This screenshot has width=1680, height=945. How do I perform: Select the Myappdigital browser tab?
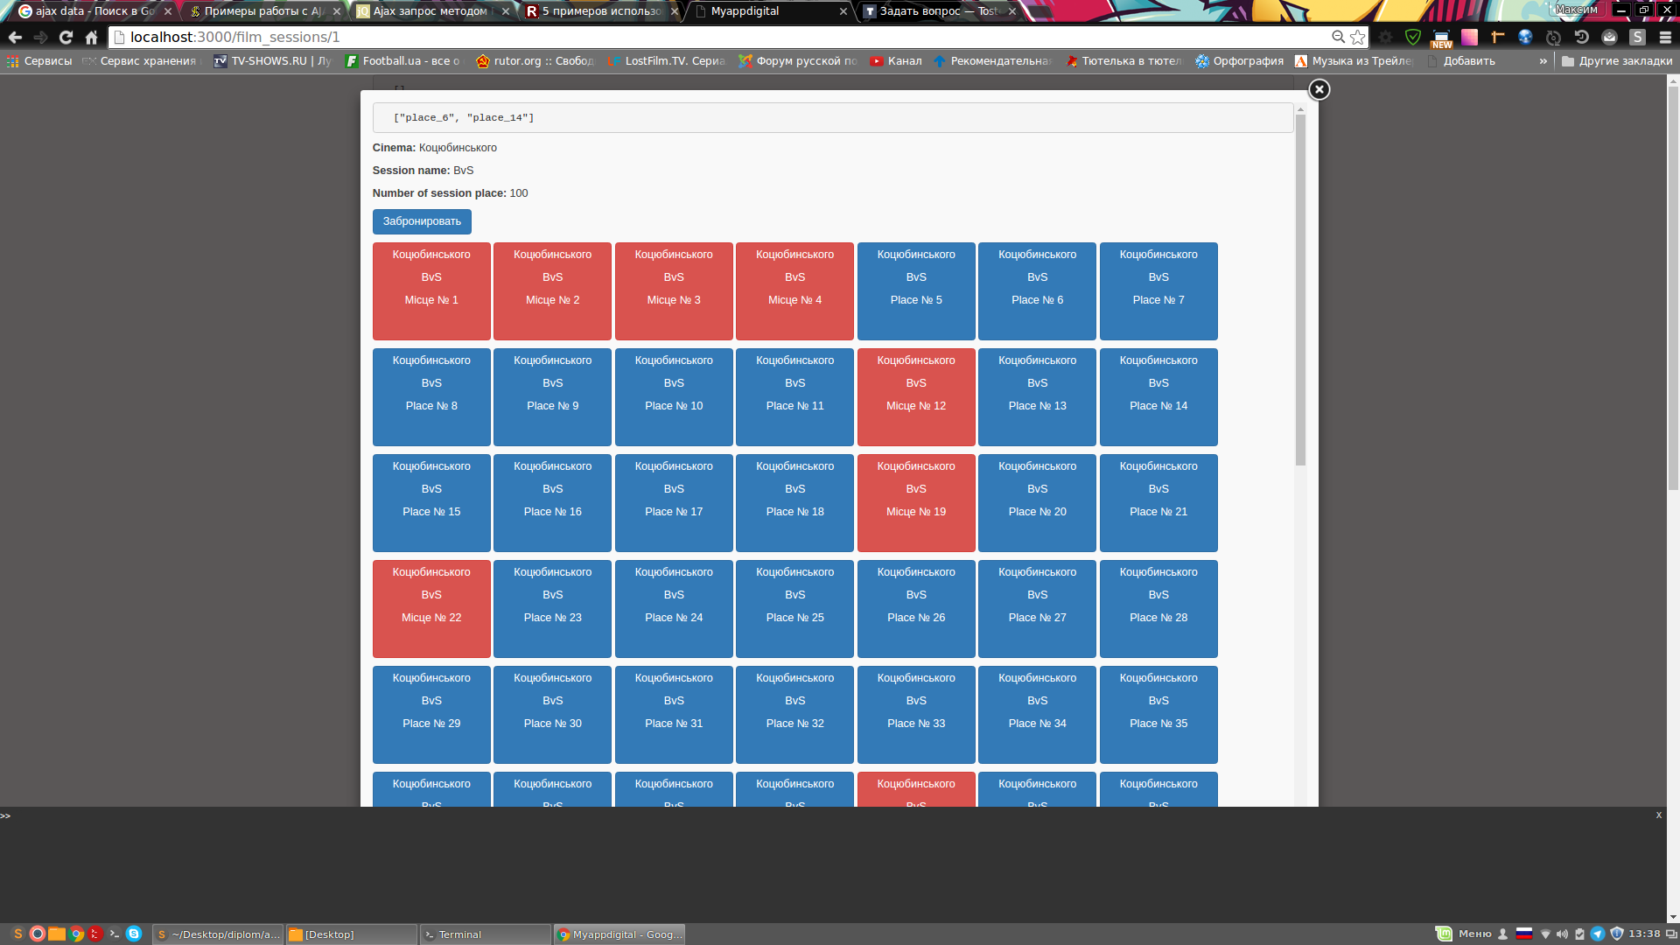point(770,11)
